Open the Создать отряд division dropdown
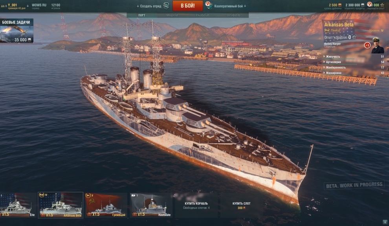 coord(149,6)
